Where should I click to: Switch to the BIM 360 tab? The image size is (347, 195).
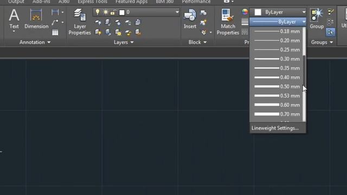(165, 2)
